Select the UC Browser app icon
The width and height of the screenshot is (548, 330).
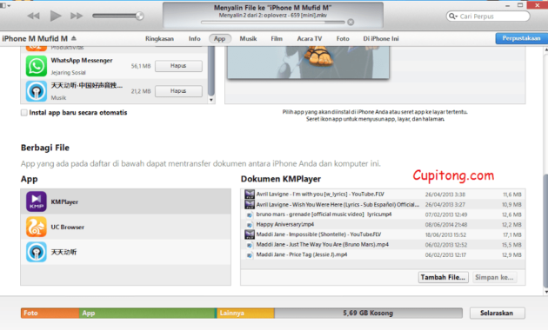click(36, 227)
